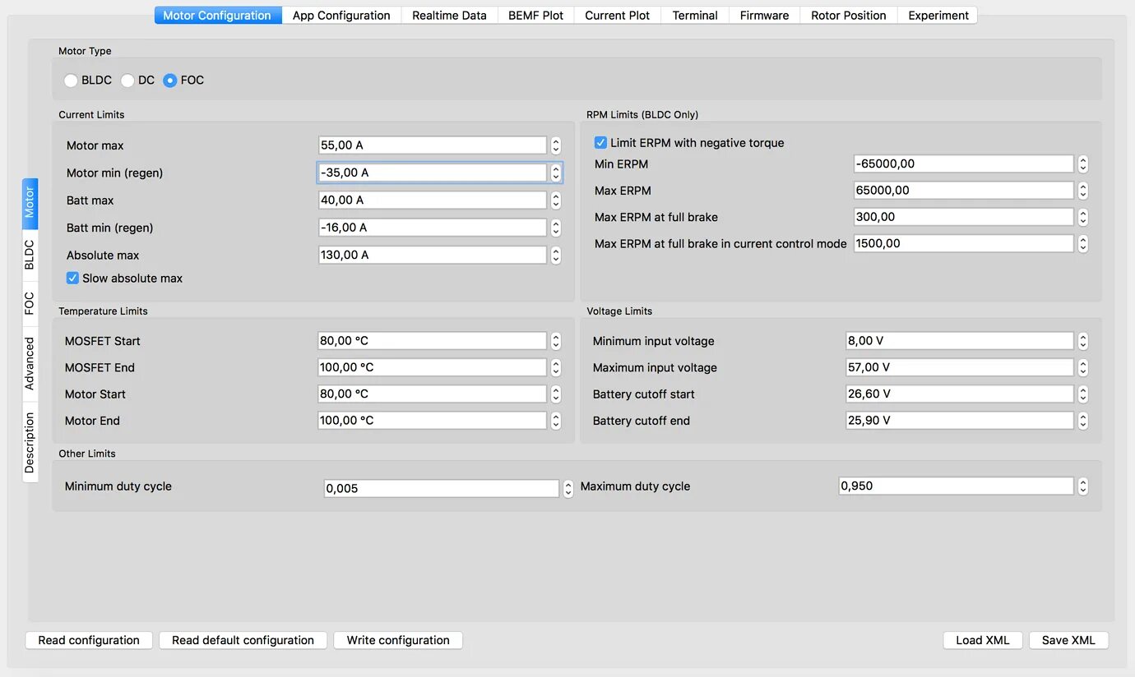Open the Realtime Data tab
1135x677 pixels.
449,16
